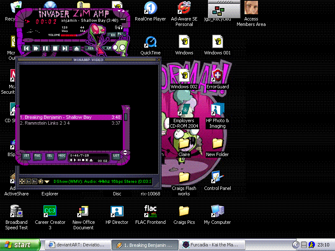
Task: Open the QuickTime desktop shortcut
Action: 150,45
